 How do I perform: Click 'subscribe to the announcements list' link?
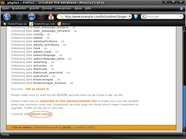coord(68,101)
